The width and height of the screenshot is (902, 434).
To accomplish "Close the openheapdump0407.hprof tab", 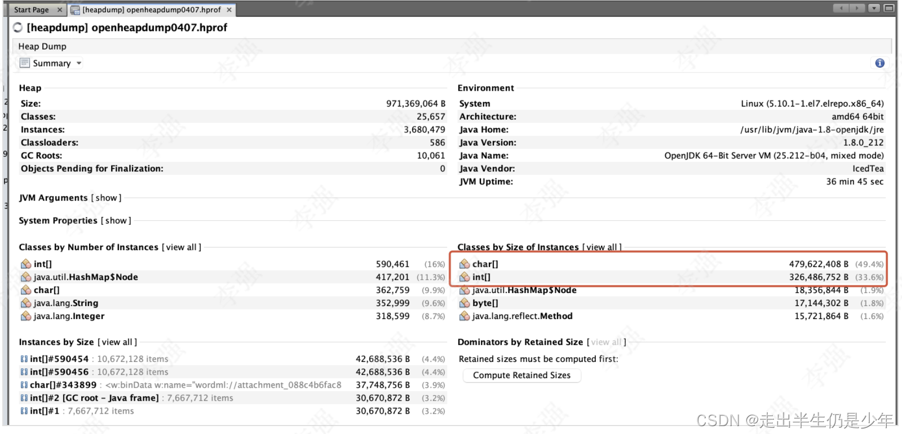I will click(x=229, y=10).
